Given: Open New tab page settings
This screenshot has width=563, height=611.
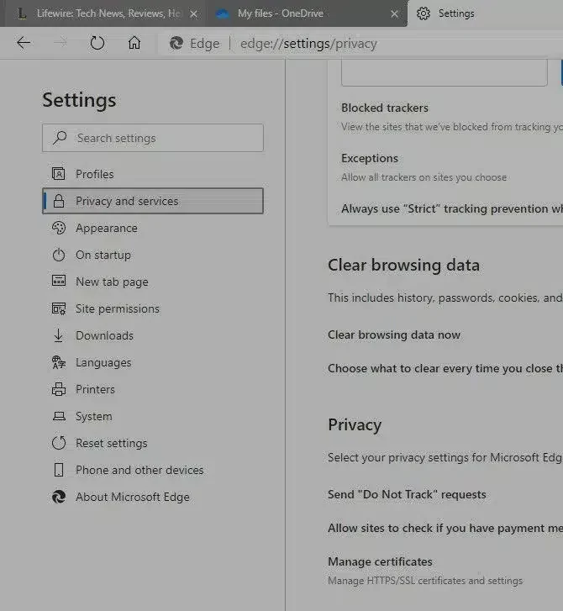Looking at the screenshot, I should (x=153, y=282).
